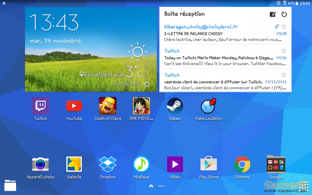
Task: Open the Vidéo app
Action: (x=175, y=164)
